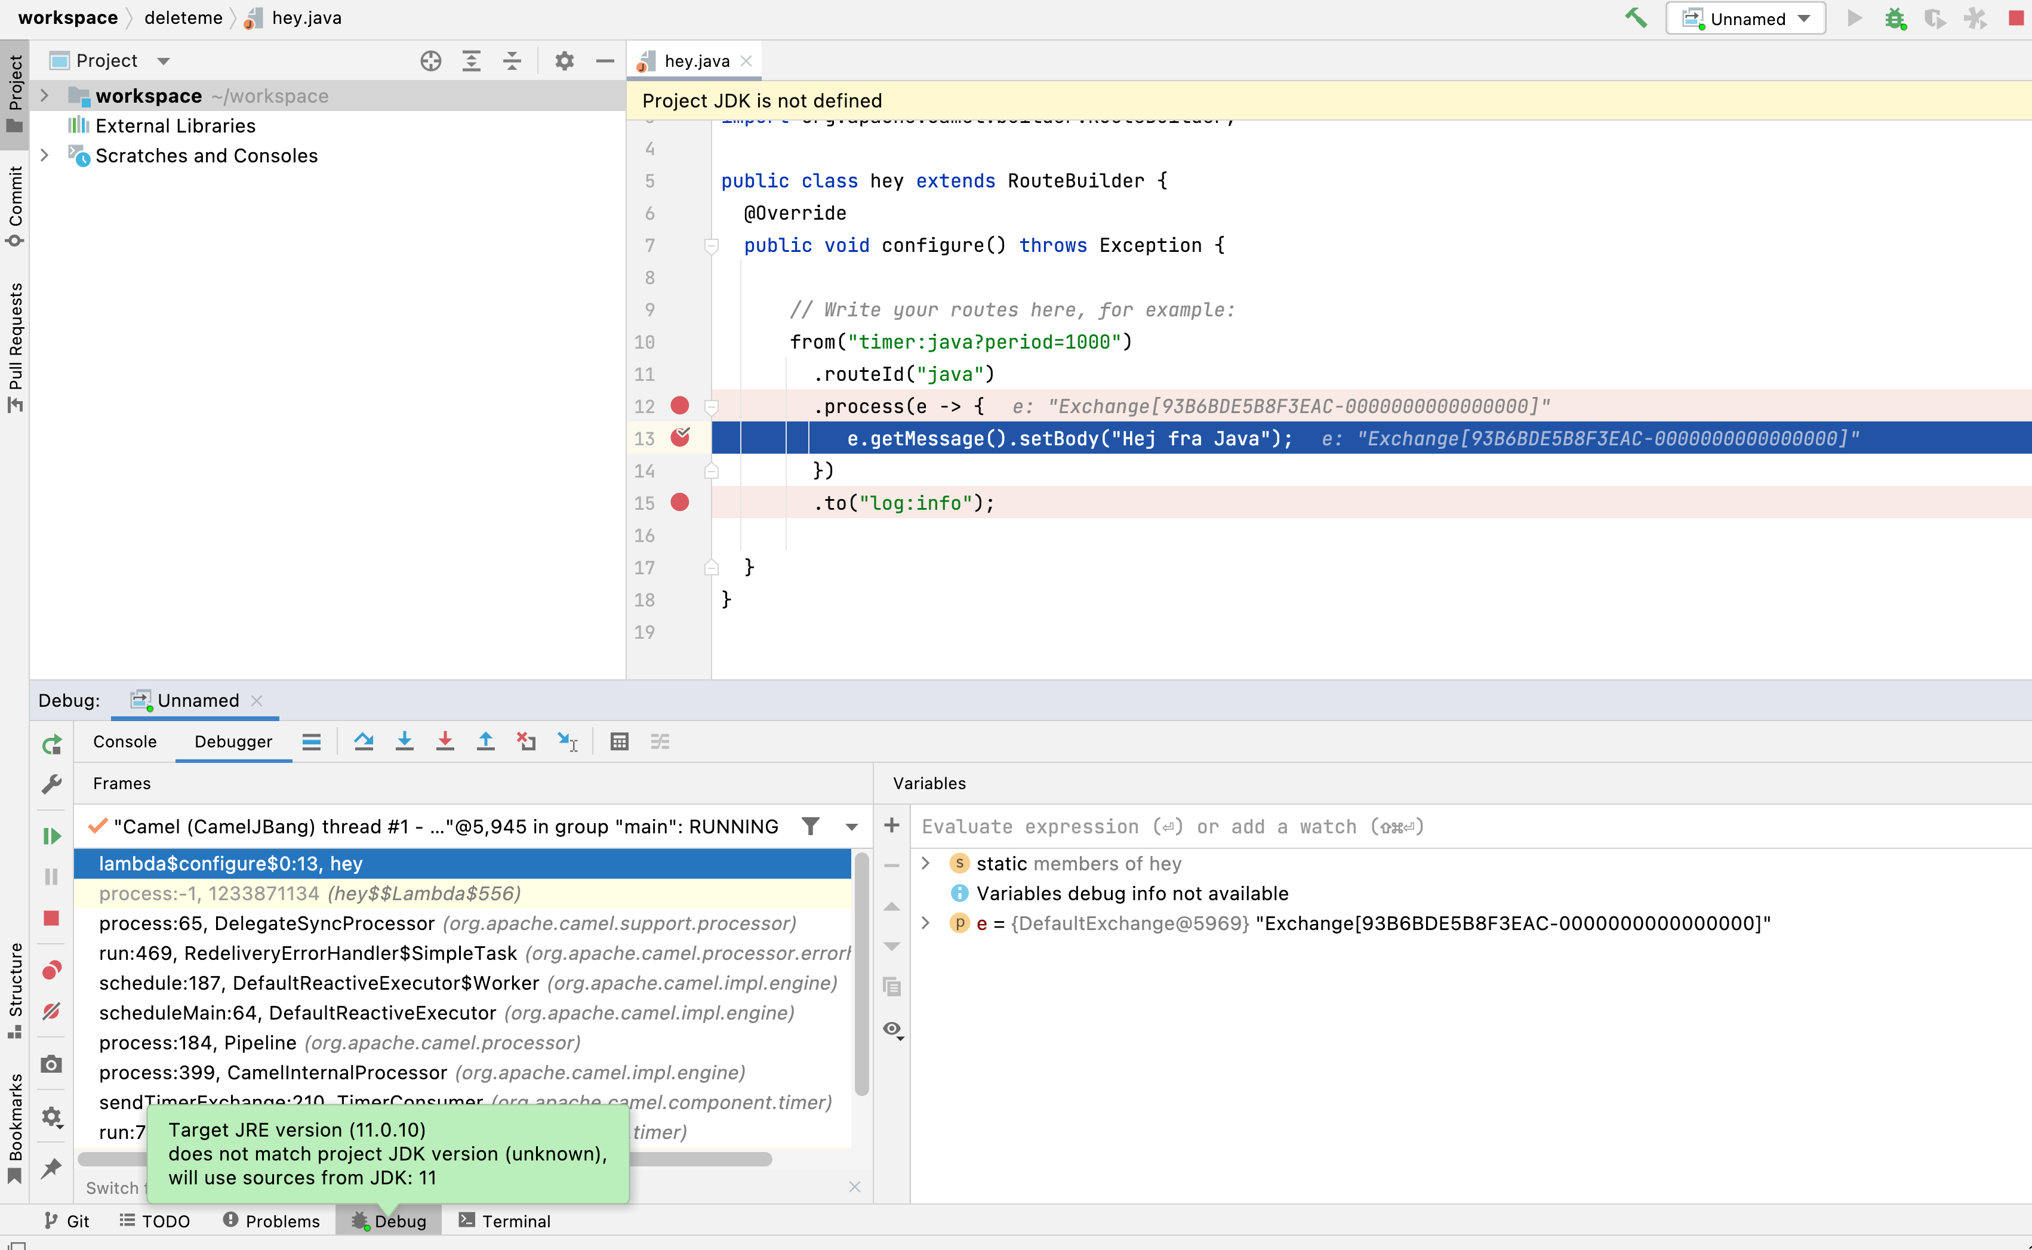This screenshot has width=2032, height=1250.
Task: Open the Git tool window button
Action: [66, 1220]
